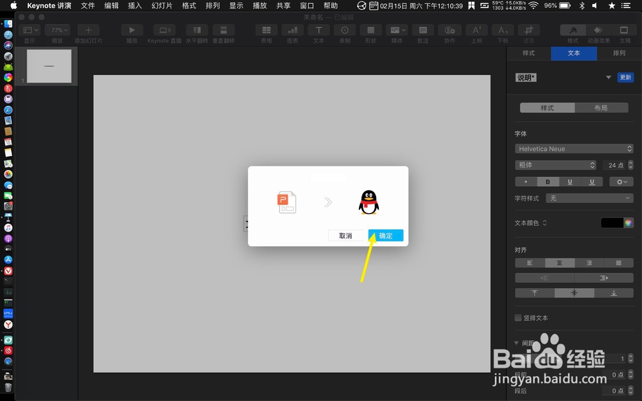Align text to bottom vertically
The height and width of the screenshot is (401, 642).
(614, 293)
